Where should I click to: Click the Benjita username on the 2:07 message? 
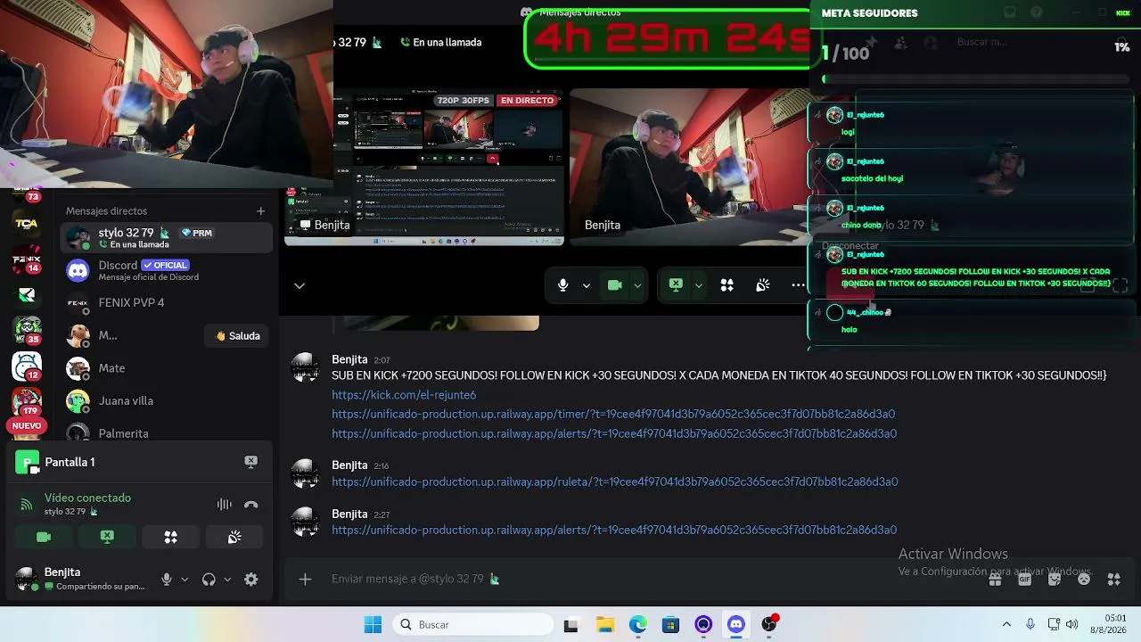tap(349, 359)
